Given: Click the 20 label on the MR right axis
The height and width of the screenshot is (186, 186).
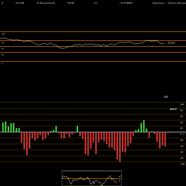Looking at the screenshot, I should tap(182, 128).
